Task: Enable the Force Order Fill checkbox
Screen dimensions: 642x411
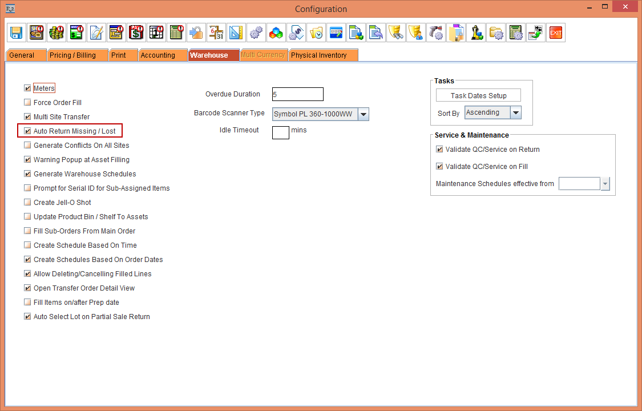Action: click(27, 103)
